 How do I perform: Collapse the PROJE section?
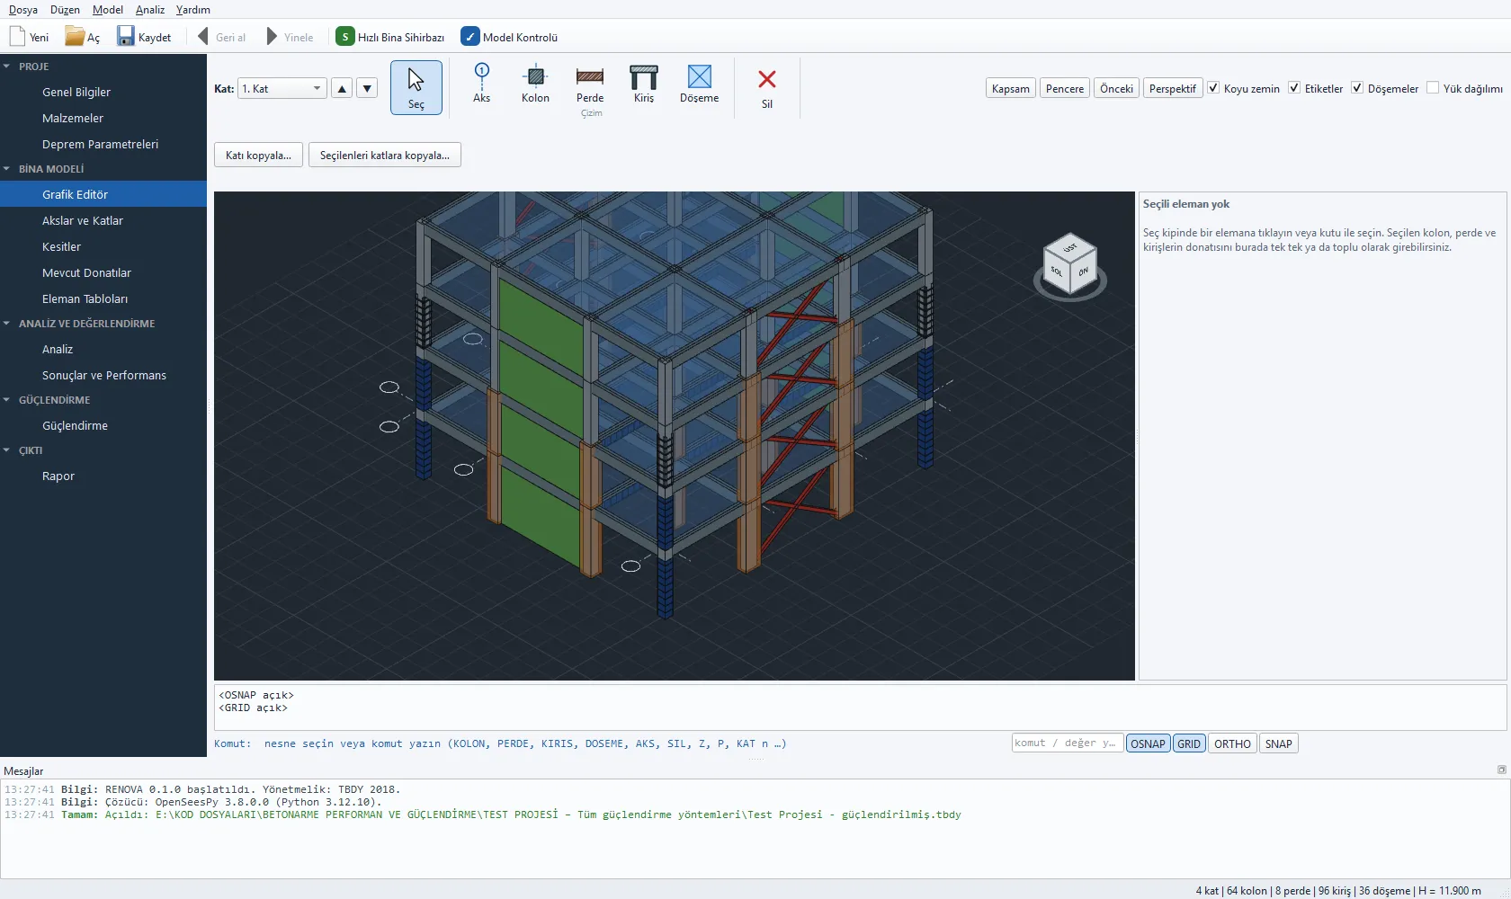[x=7, y=67]
